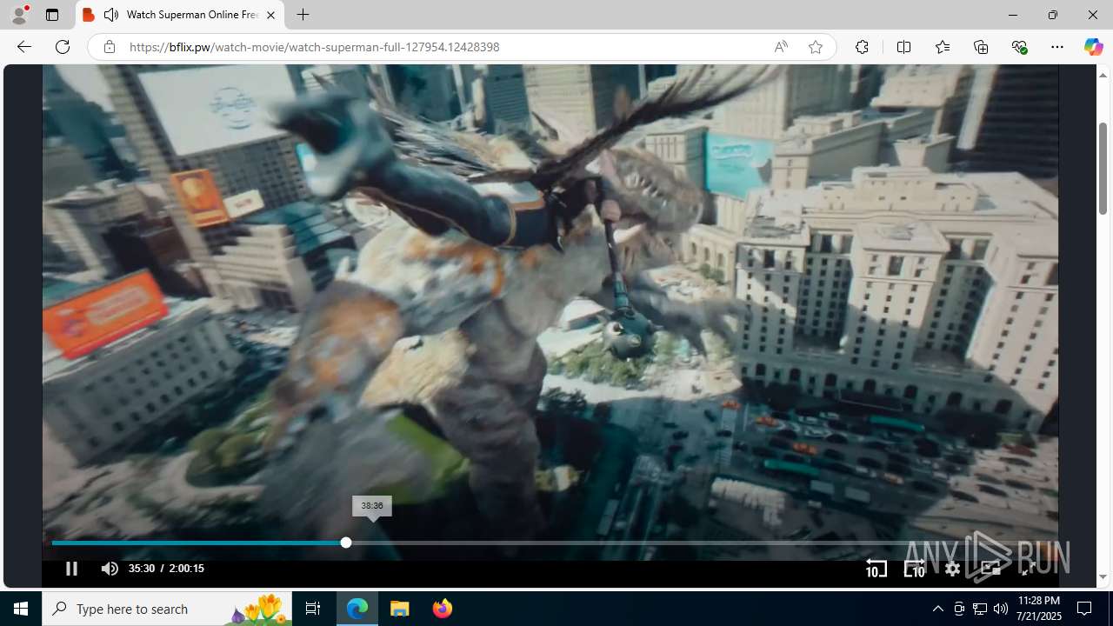The image size is (1113, 626).
Task: Open tab actions menu
Action: click(52, 15)
